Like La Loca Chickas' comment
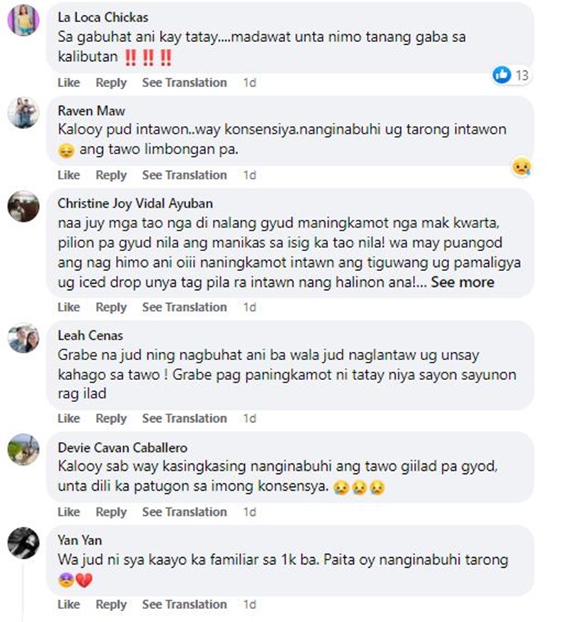 point(69,82)
